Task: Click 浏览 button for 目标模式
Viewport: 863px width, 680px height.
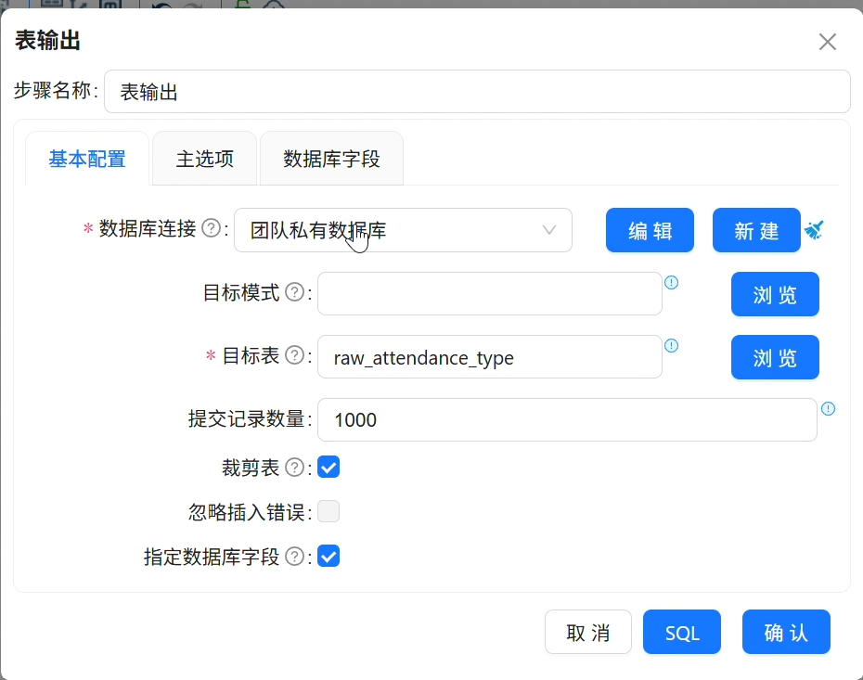Action: click(775, 294)
